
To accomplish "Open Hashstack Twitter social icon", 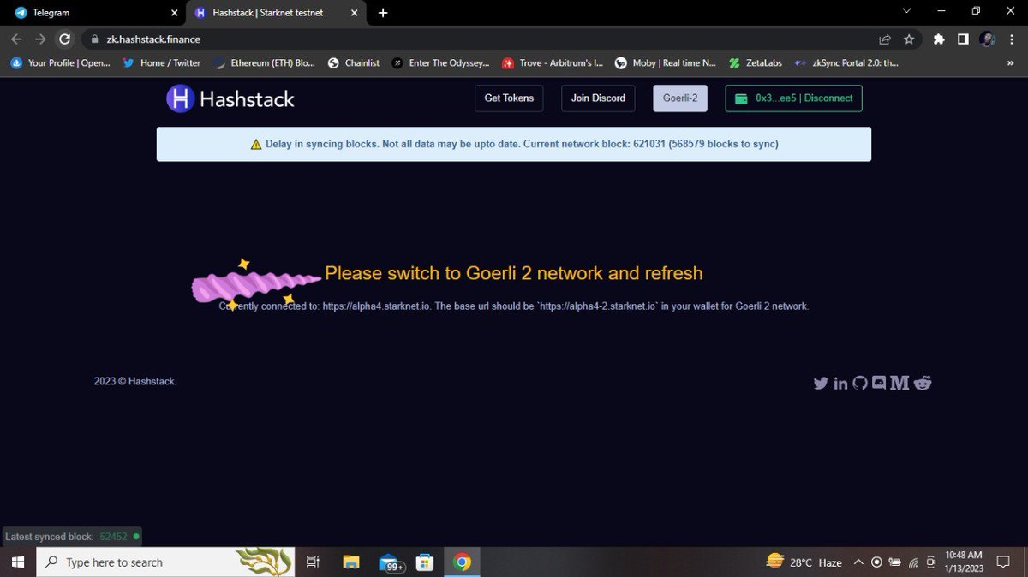I will pos(821,383).
